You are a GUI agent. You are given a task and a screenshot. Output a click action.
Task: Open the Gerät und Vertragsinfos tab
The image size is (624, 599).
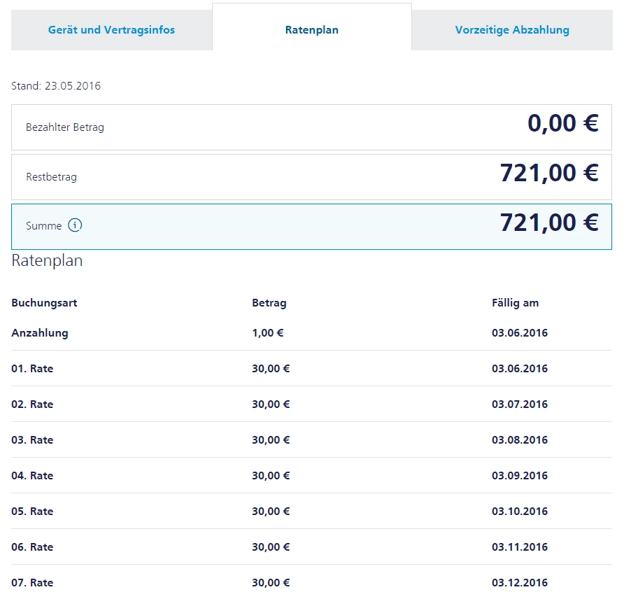click(111, 30)
